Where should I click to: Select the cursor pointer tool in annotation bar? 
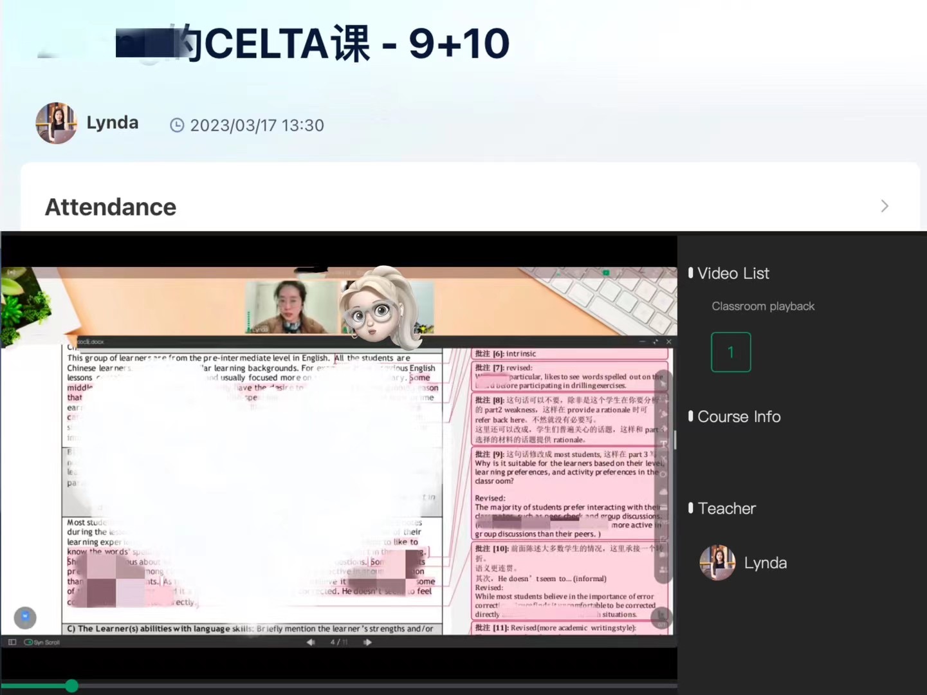coord(664,384)
